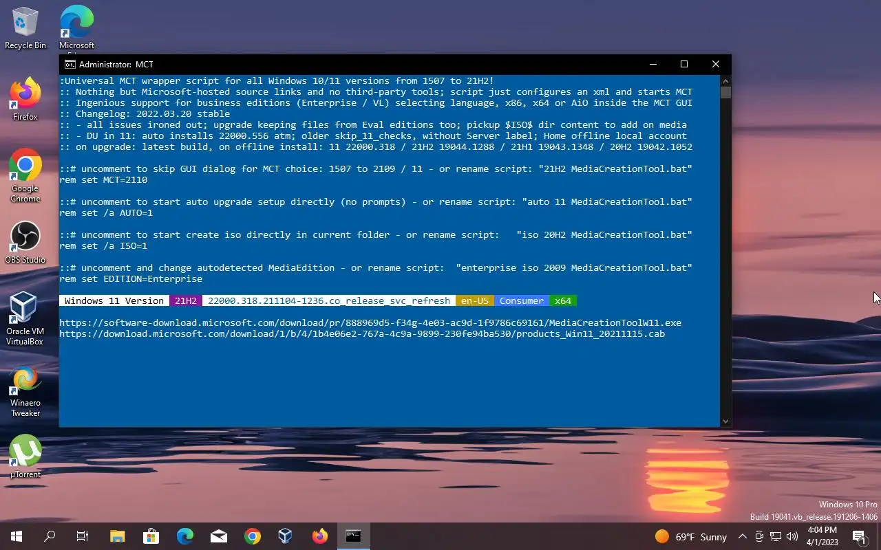Minimize the Administrator: MCT window
This screenshot has height=550, width=881.
pos(652,64)
